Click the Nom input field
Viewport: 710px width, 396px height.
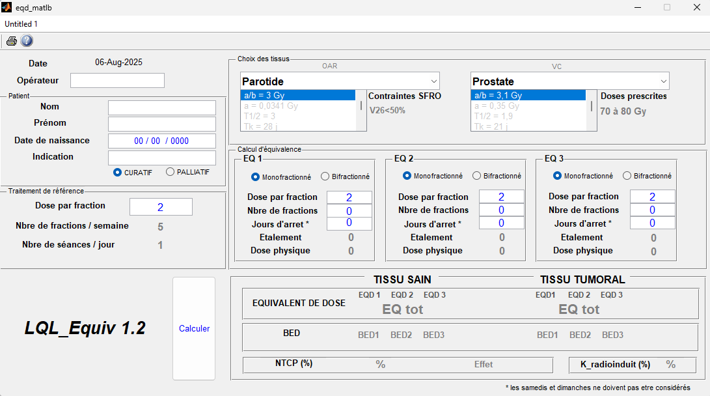pyautogui.click(x=161, y=107)
